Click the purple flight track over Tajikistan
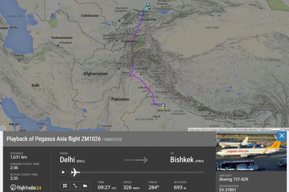Viewport: 289px width, 192px height. 134,37
